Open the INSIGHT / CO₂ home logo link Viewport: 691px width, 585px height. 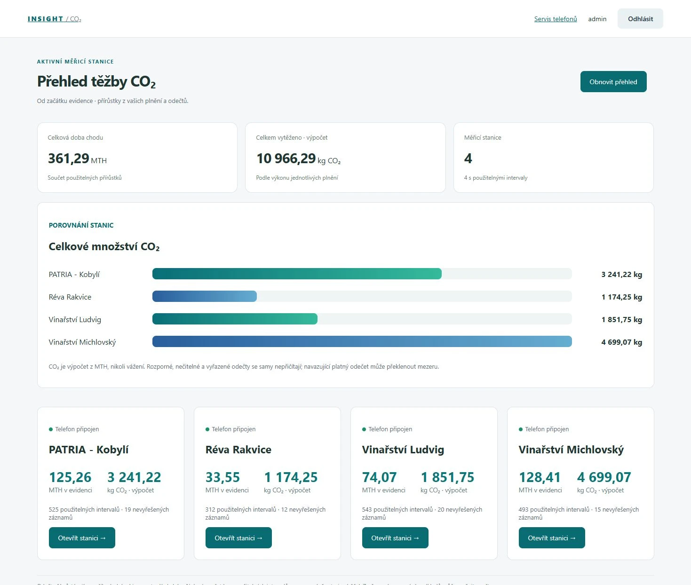pyautogui.click(x=55, y=19)
